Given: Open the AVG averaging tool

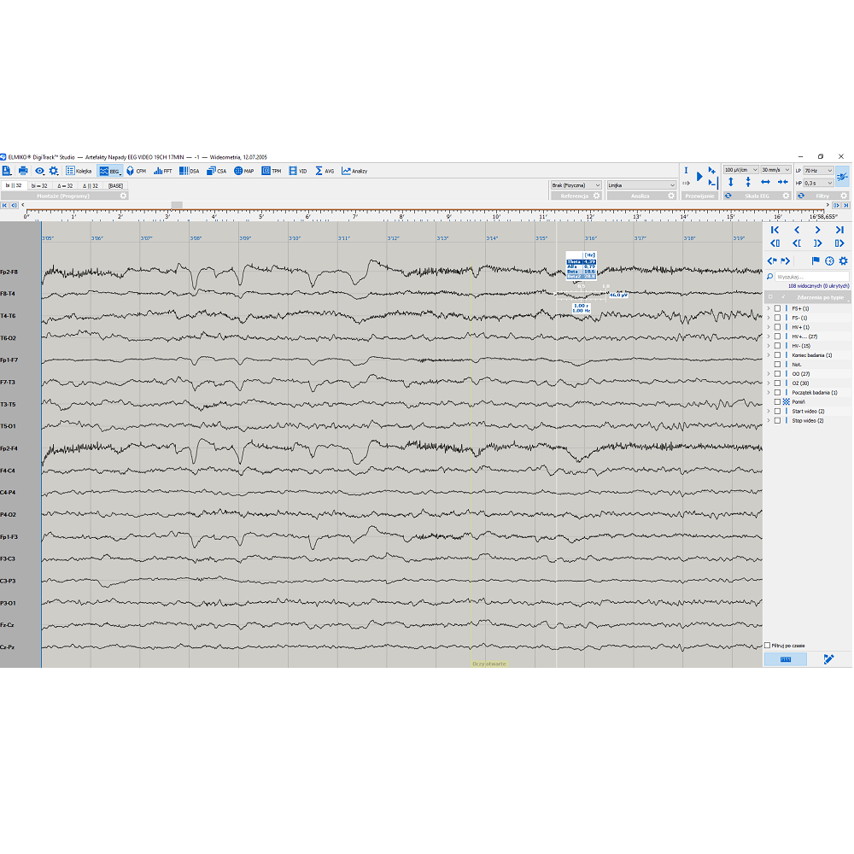Looking at the screenshot, I should click(x=324, y=171).
